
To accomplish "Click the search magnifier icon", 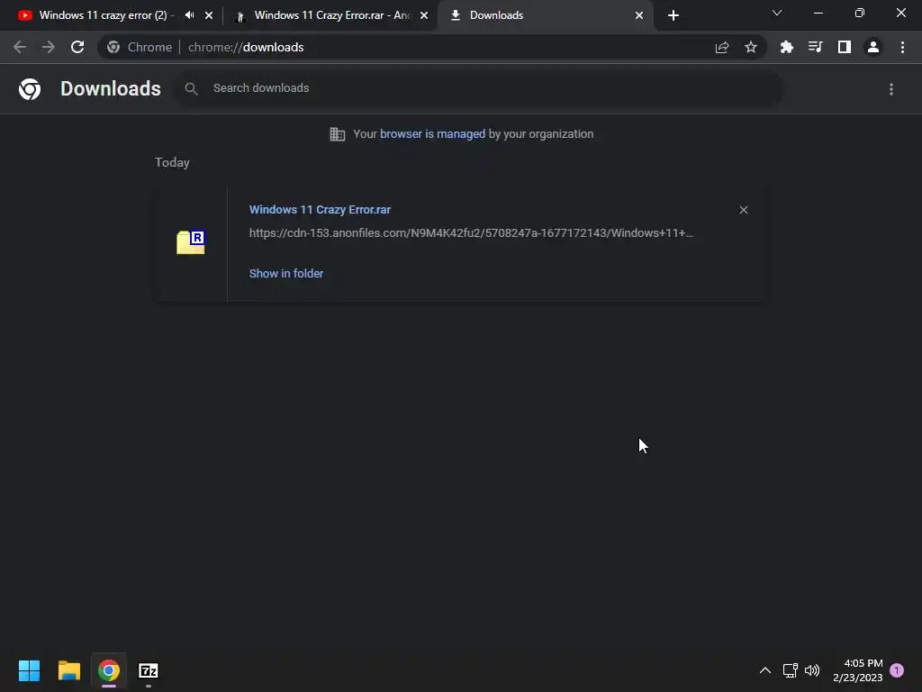I will tap(191, 89).
